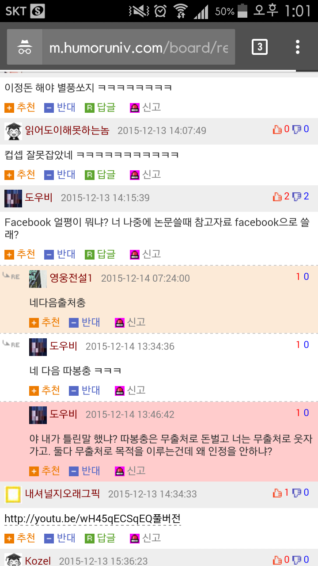318x566 pixels.
Task: Tap 추천 under the 컵셉 잘못잡았네 comment
Action: point(20,175)
